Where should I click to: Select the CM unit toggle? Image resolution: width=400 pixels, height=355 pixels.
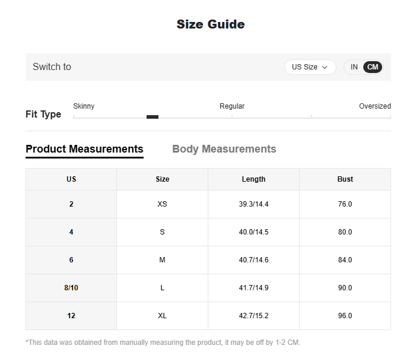tap(373, 67)
